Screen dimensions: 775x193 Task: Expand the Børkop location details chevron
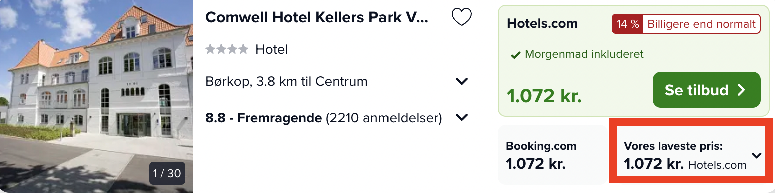click(461, 81)
